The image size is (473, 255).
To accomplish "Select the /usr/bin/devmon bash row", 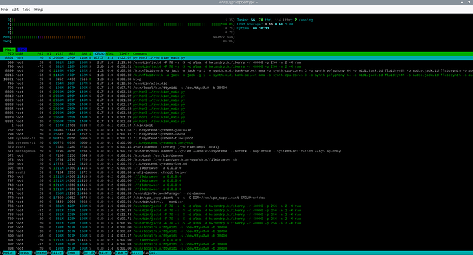I will tap(236, 155).
